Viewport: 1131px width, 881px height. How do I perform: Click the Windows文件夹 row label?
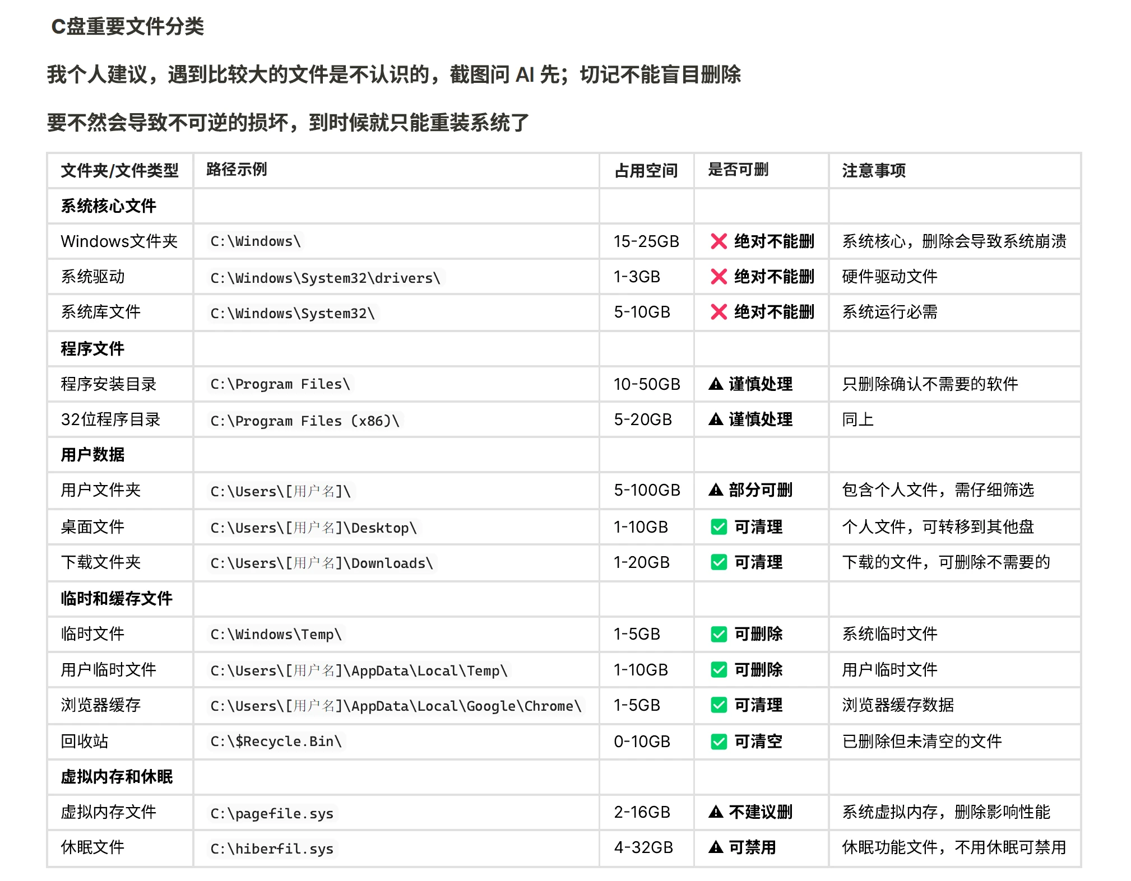tap(119, 241)
